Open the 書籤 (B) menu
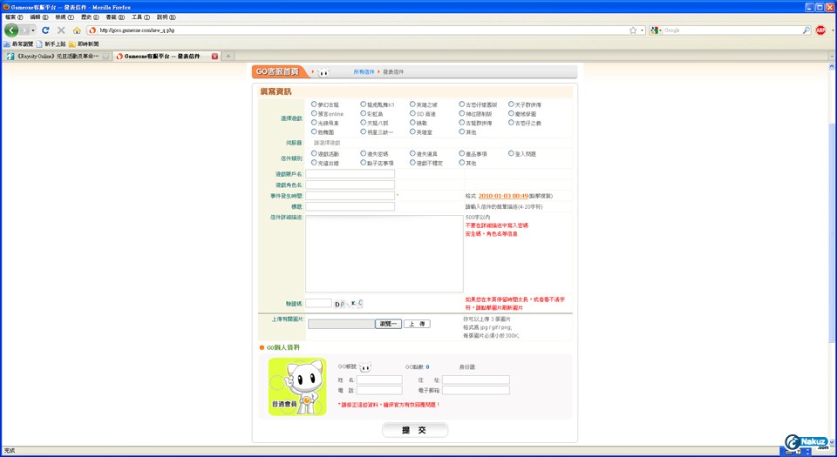The height and width of the screenshot is (457, 837). point(115,17)
